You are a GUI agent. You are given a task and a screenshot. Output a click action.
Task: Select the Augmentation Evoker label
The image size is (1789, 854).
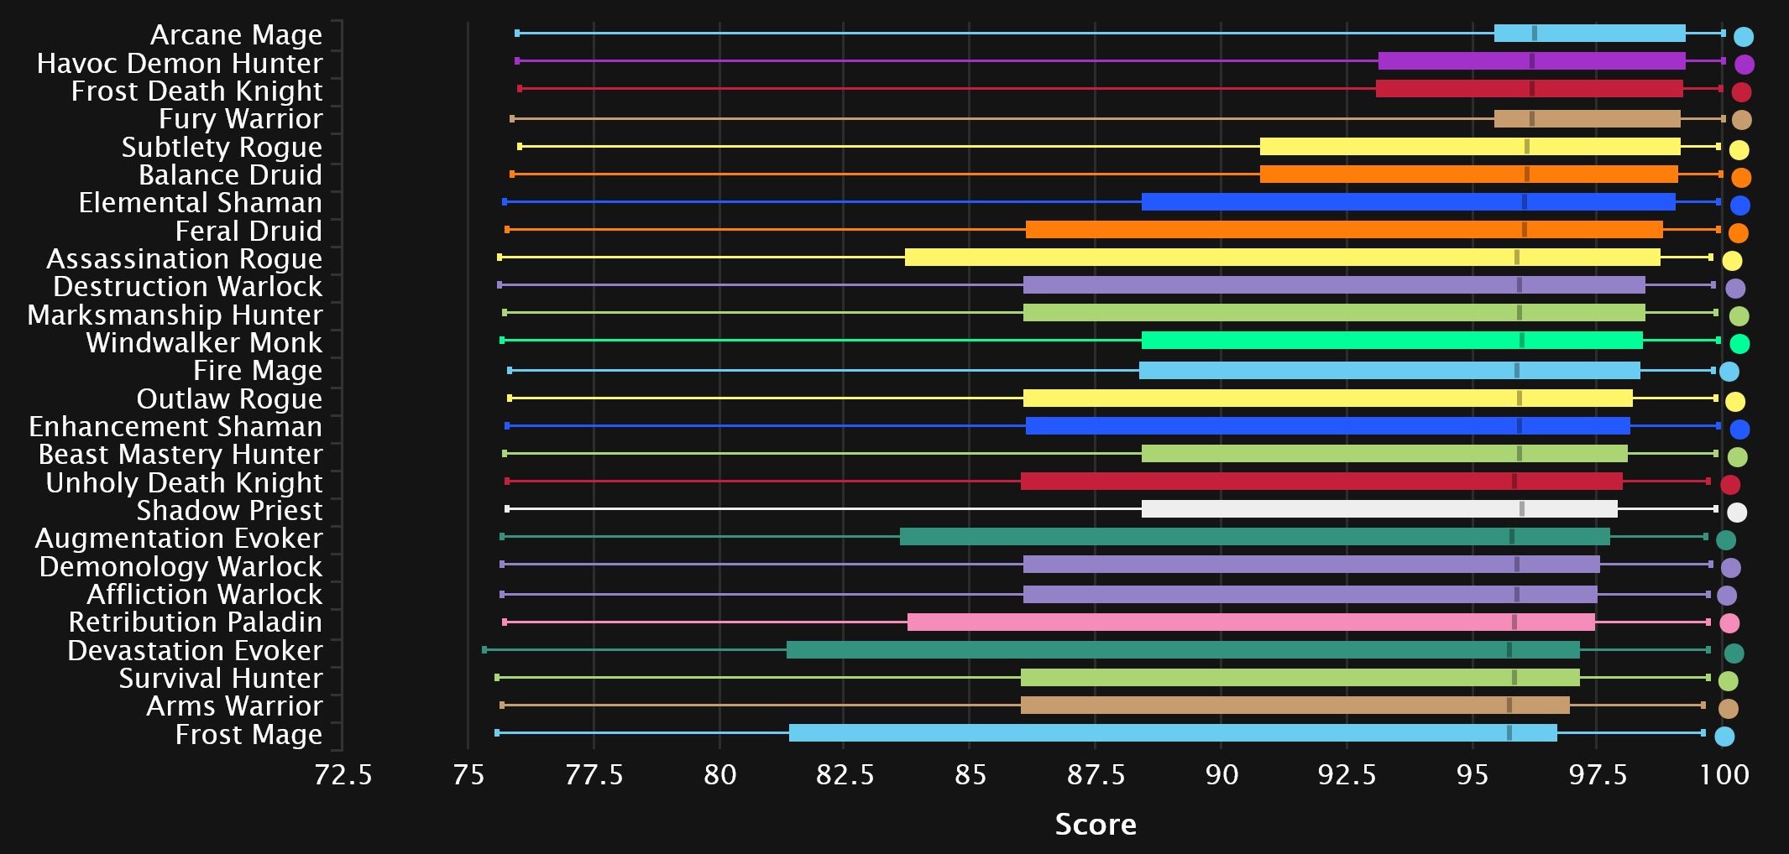tap(178, 538)
